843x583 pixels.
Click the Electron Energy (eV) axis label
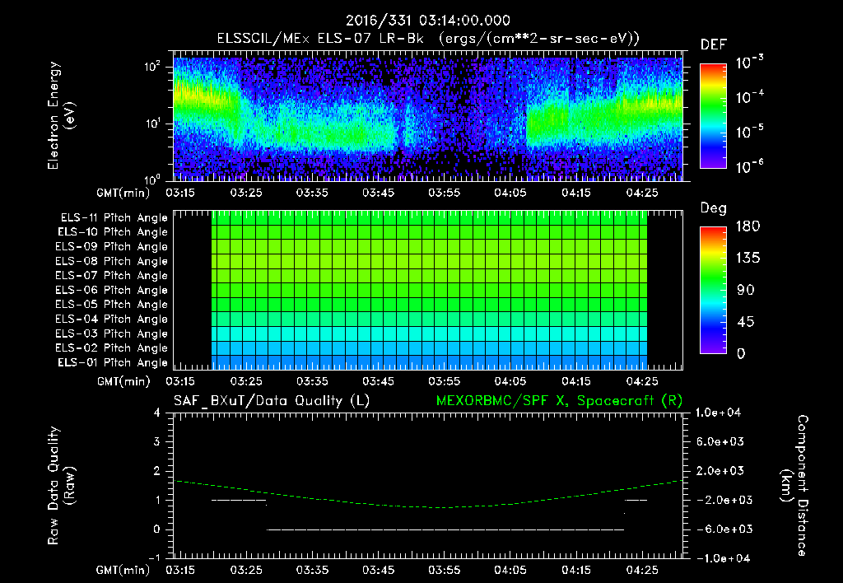(61, 115)
